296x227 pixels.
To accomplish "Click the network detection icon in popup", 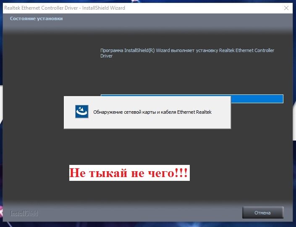I will click(82, 112).
